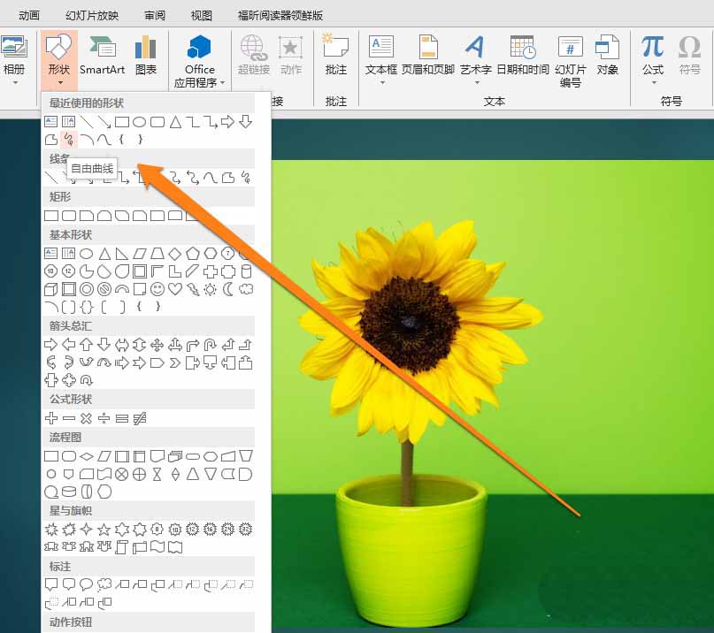This screenshot has width=714, height=633.
Task: Pick the multiply sign under 公式形状
Action: 87,418
